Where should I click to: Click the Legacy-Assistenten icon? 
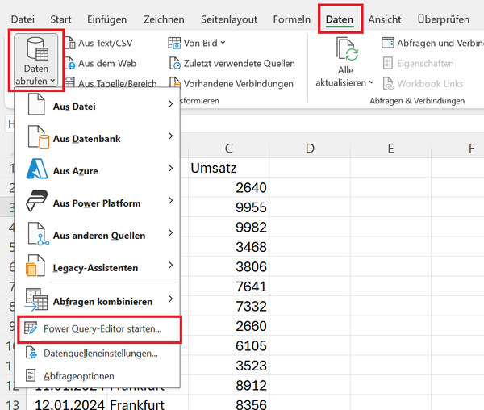coord(35,266)
